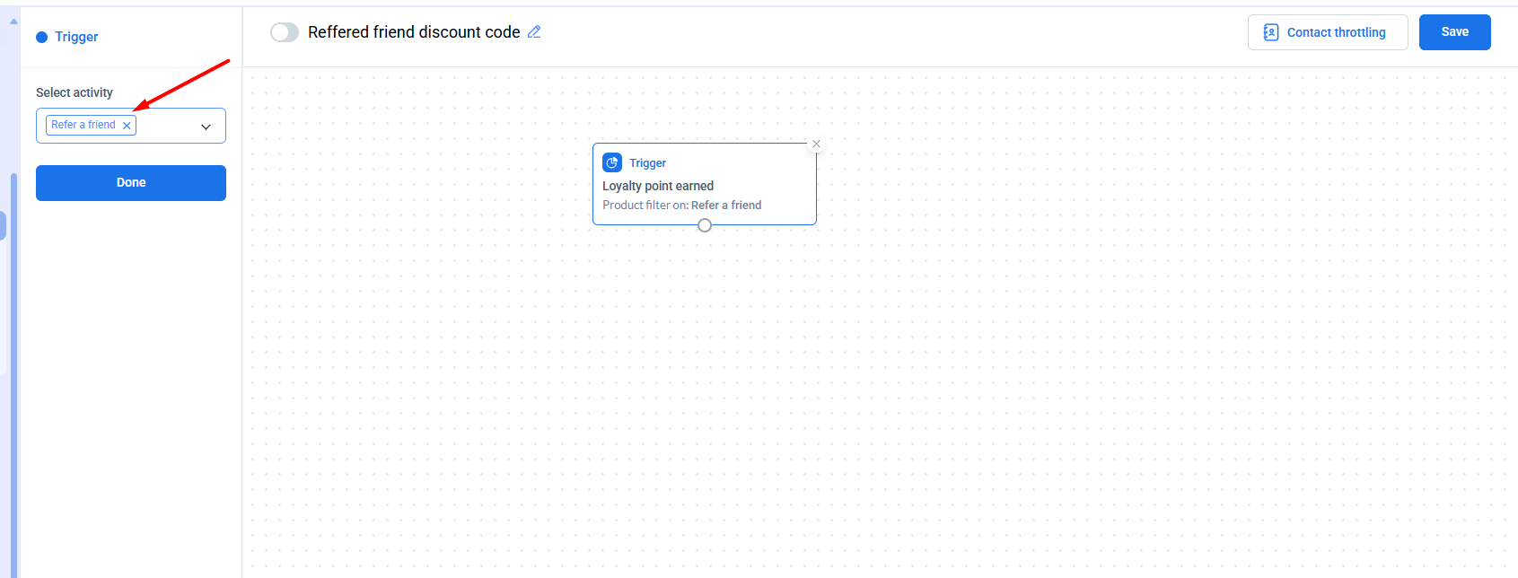The image size is (1518, 578).
Task: Click the Trigger heading in side panel
Action: (x=76, y=37)
